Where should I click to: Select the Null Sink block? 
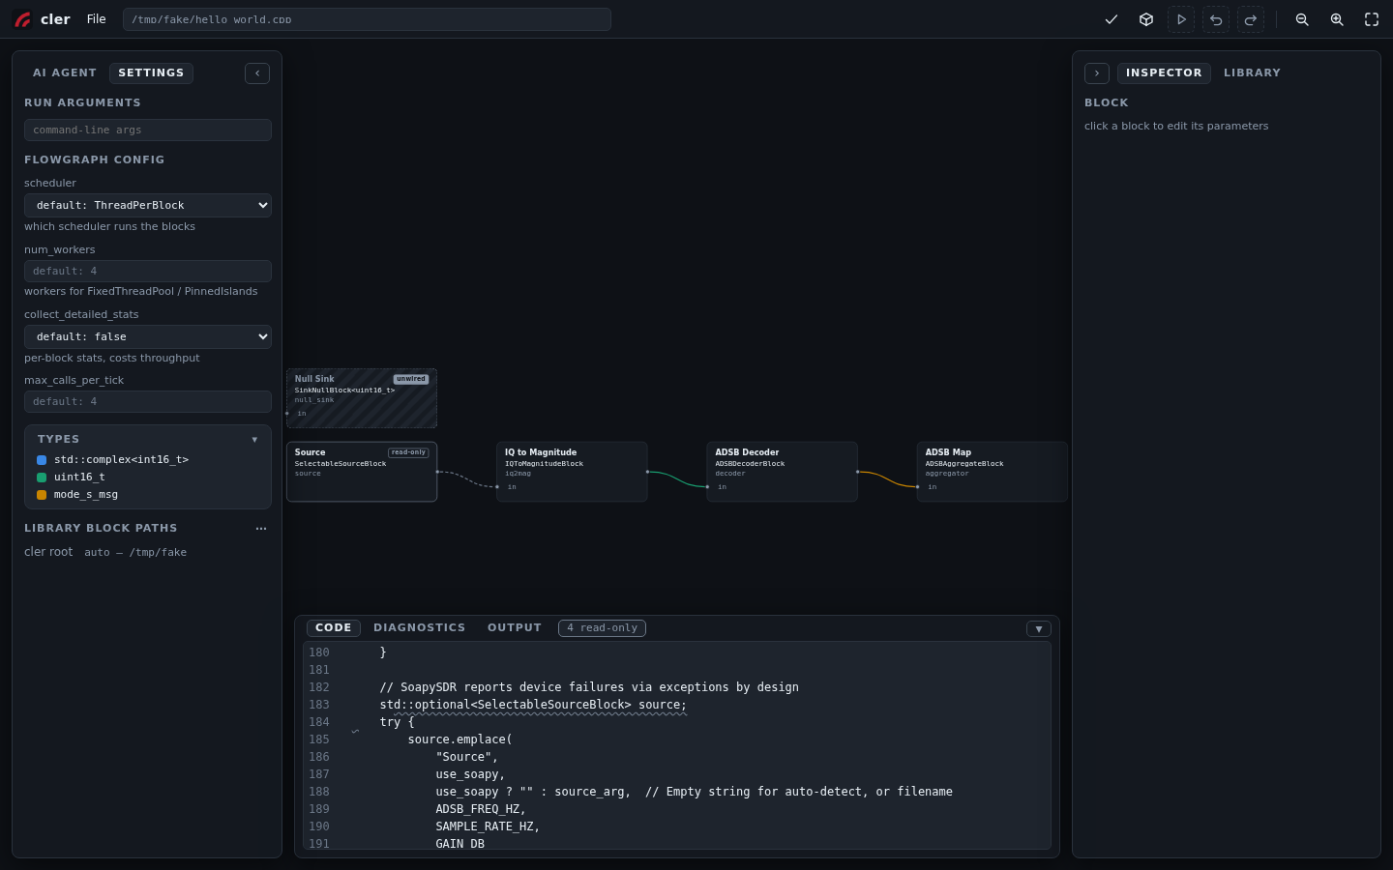tap(362, 398)
